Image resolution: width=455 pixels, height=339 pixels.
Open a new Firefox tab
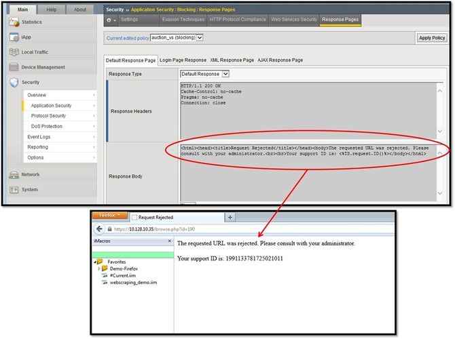point(230,218)
